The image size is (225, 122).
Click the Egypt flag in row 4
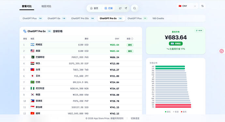(x=32, y=63)
